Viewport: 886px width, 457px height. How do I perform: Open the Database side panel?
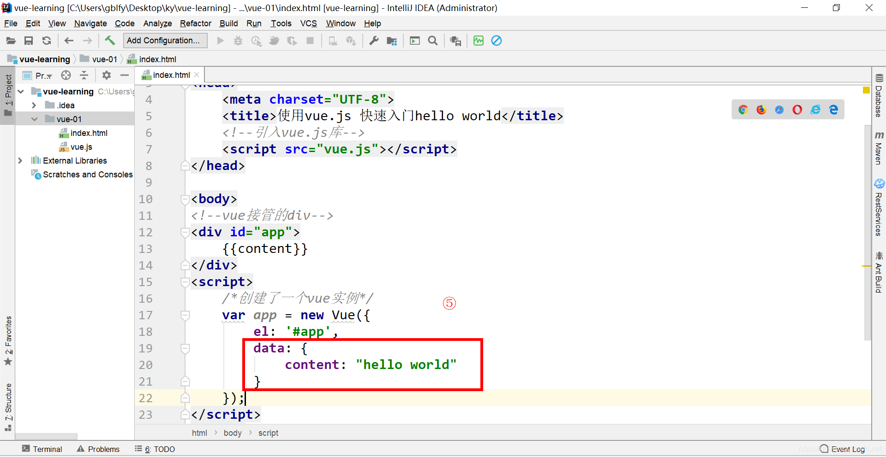point(879,96)
